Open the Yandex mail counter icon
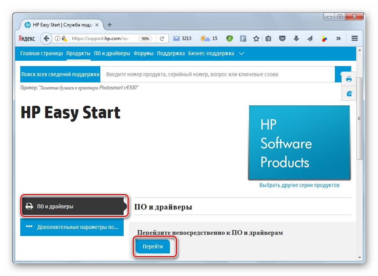The image size is (378, 276). point(177,38)
